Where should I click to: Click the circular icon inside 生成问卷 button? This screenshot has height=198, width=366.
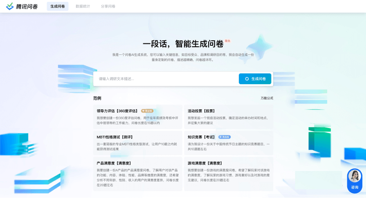point(247,79)
